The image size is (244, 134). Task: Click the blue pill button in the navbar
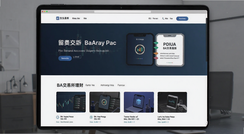(182, 19)
